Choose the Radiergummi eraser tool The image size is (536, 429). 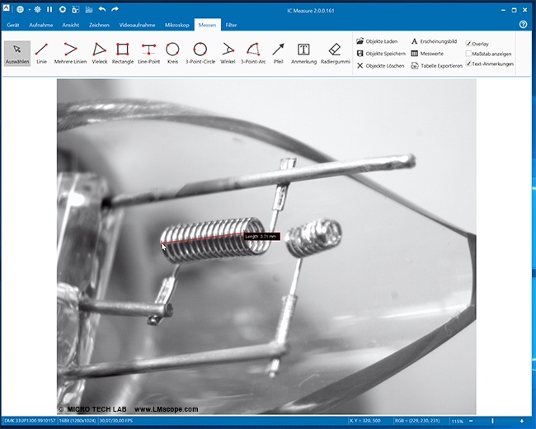coord(334,53)
